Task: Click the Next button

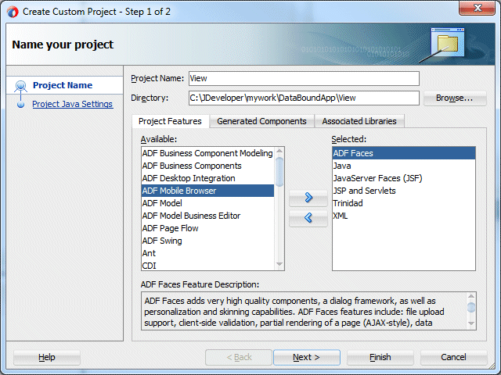Action: point(306,358)
